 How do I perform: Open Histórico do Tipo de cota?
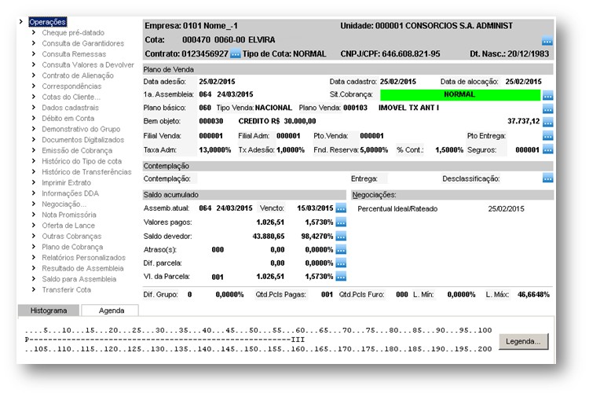(82, 161)
